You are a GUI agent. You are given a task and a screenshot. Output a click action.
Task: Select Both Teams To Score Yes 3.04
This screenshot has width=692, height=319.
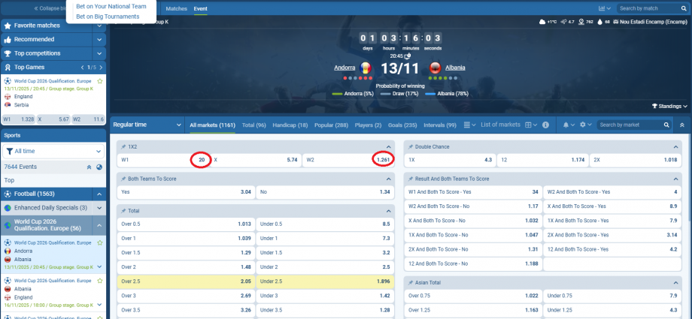186,192
